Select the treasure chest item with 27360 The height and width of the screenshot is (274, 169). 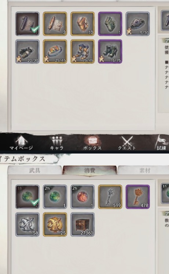coord(82,224)
